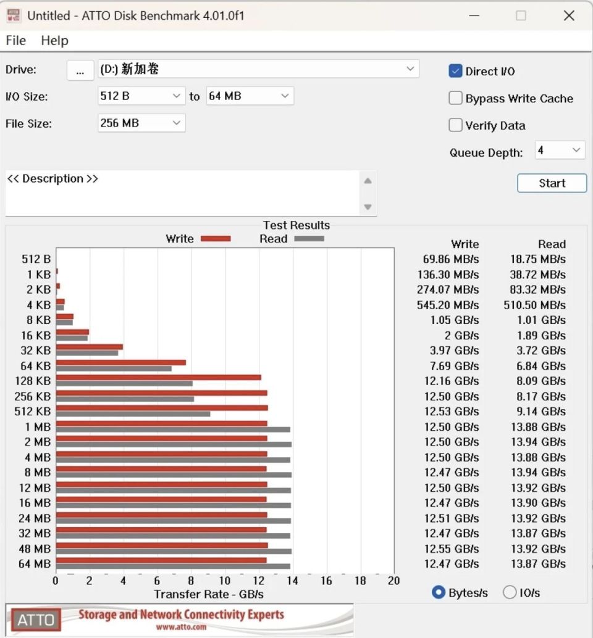
Task: Minimize the ATTO Disk Benchmark window
Action: [x=474, y=15]
